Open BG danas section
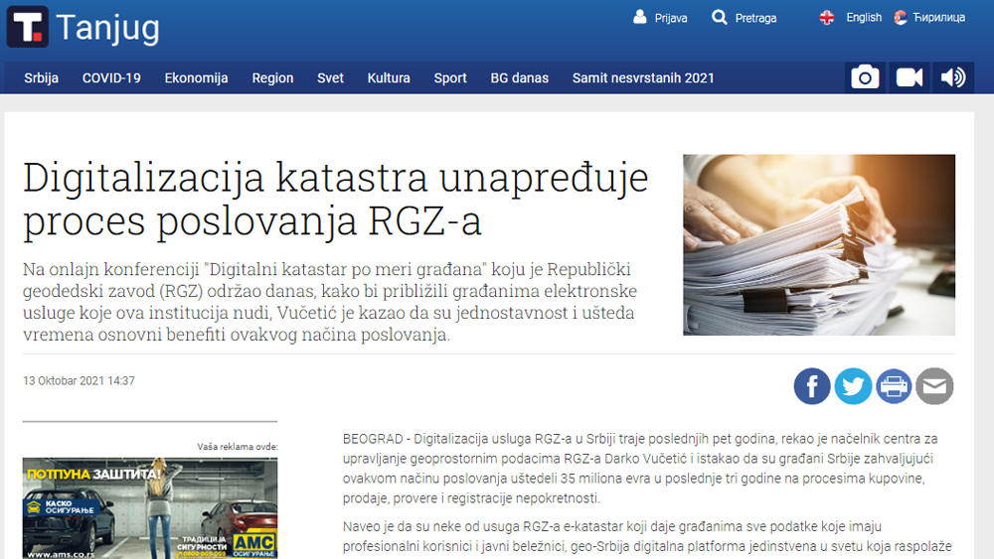Image resolution: width=994 pixels, height=559 pixels. 519,77
